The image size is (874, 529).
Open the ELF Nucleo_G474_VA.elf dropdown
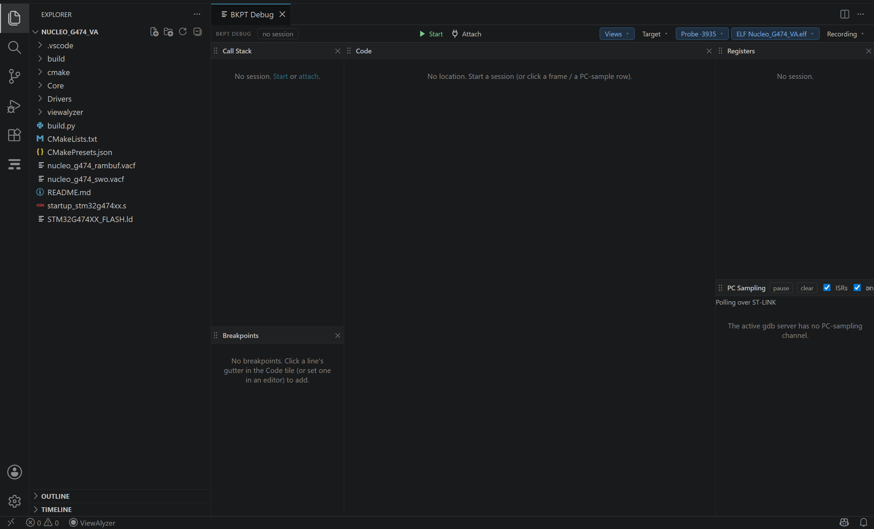pos(775,34)
